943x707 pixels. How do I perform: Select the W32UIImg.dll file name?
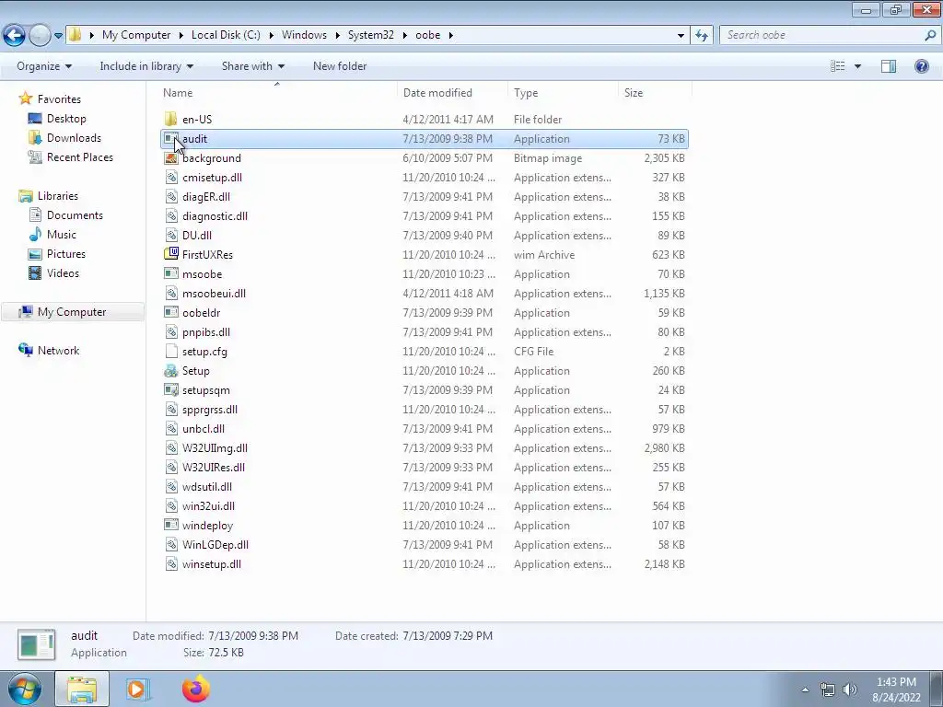coord(215,448)
